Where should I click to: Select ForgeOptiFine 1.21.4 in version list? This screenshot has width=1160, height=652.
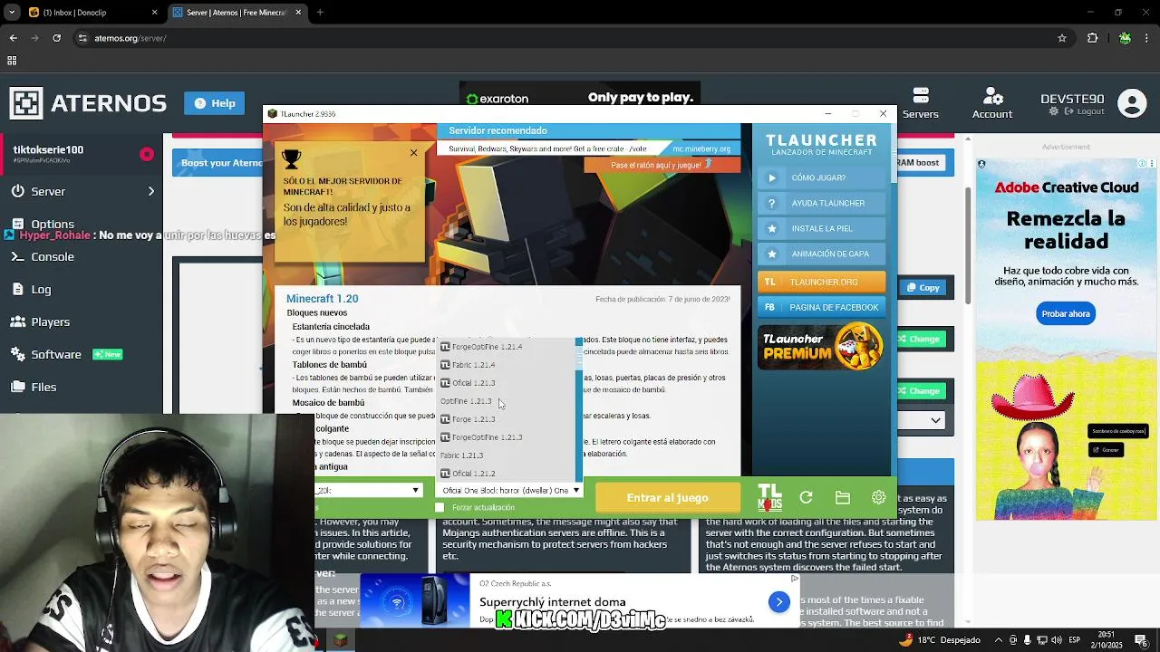tap(505, 347)
